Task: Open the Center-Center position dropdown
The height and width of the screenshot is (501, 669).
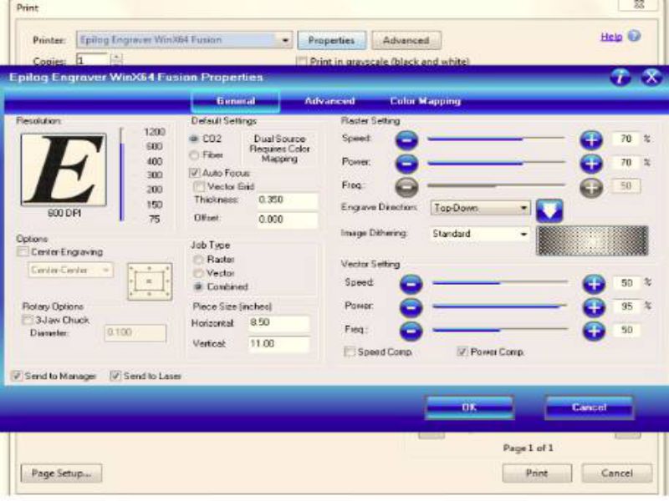Action: coord(71,270)
